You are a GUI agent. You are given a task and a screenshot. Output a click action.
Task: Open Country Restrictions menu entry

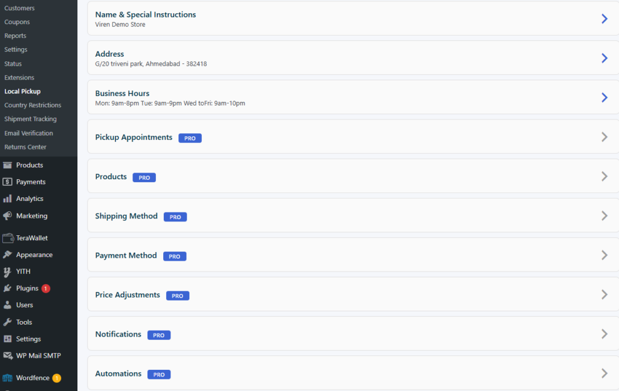click(x=33, y=105)
